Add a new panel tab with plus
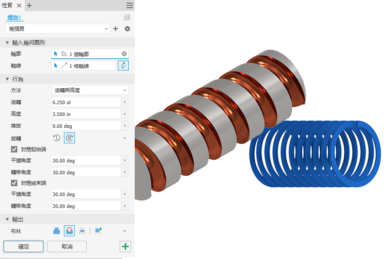This screenshot has width=385, height=259. (29, 5)
